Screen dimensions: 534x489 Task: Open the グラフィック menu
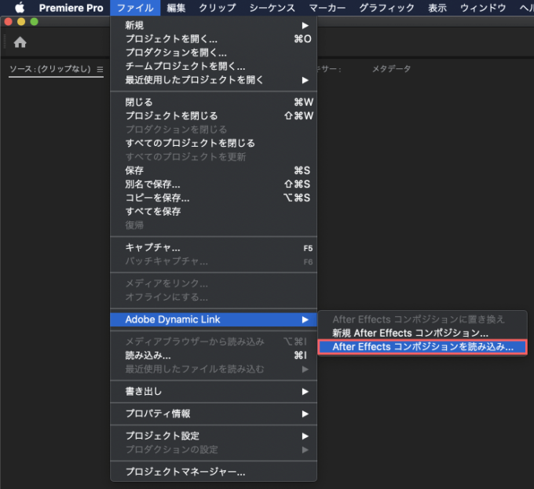click(386, 8)
